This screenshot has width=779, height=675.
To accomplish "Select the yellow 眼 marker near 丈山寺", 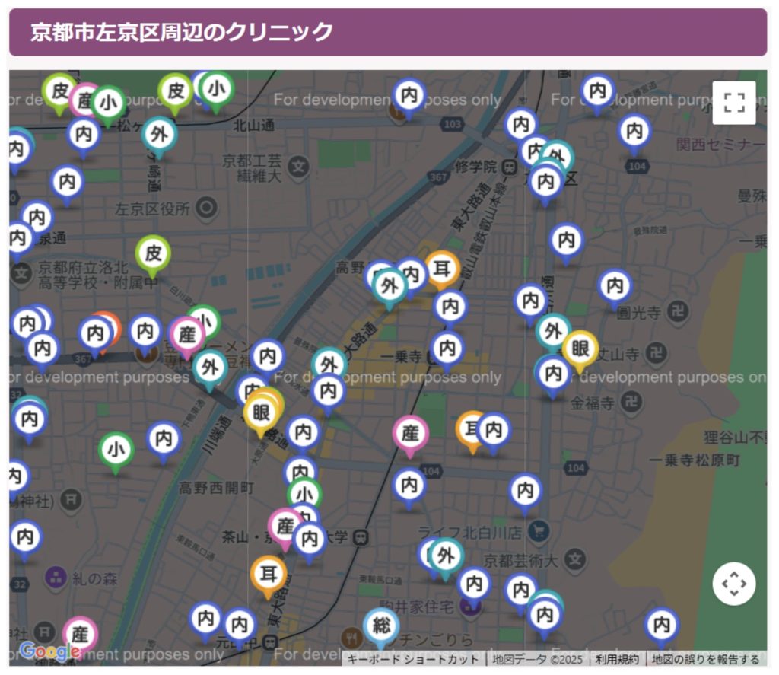I will tap(580, 349).
